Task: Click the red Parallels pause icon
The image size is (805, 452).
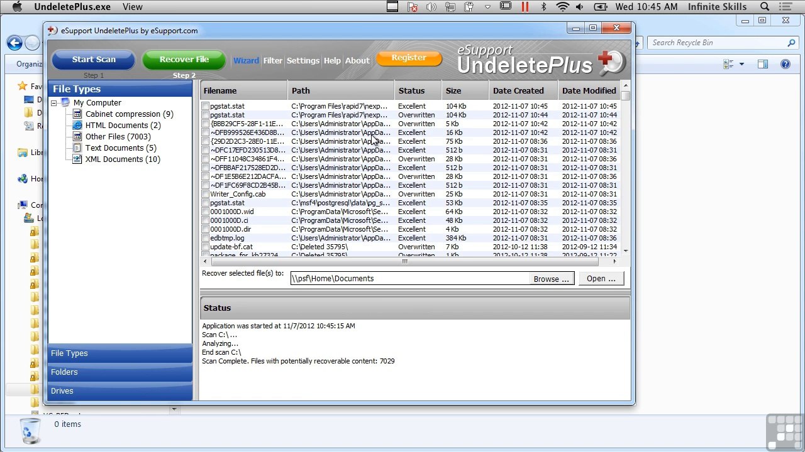Action: (525, 7)
